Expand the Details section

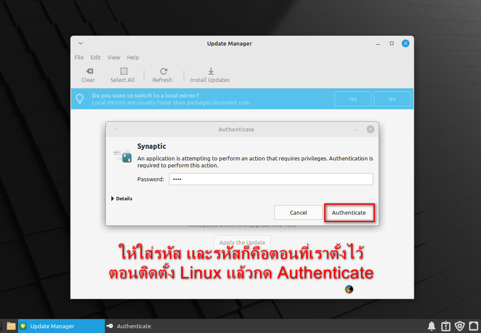point(121,199)
